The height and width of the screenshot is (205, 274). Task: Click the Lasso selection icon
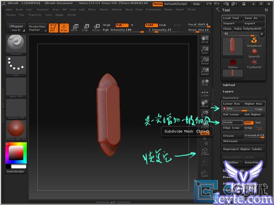coord(205,174)
